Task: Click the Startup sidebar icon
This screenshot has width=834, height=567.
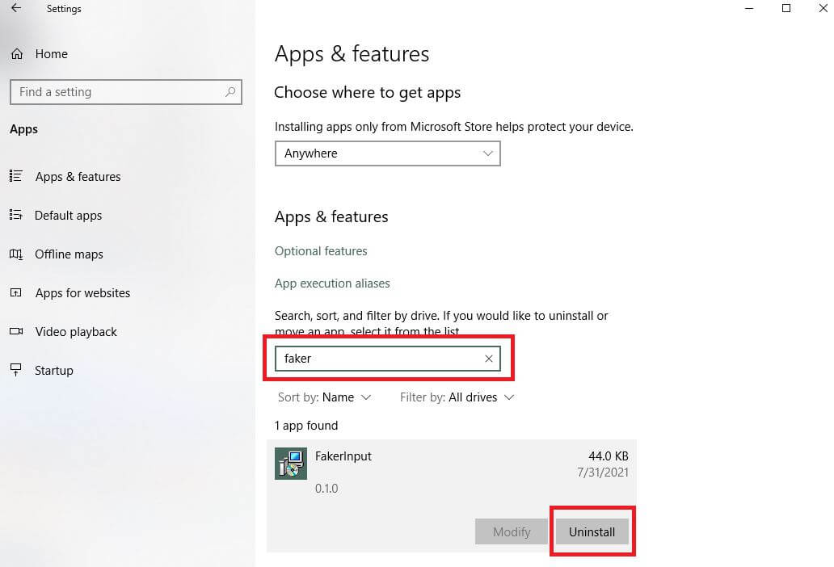Action: click(x=16, y=370)
